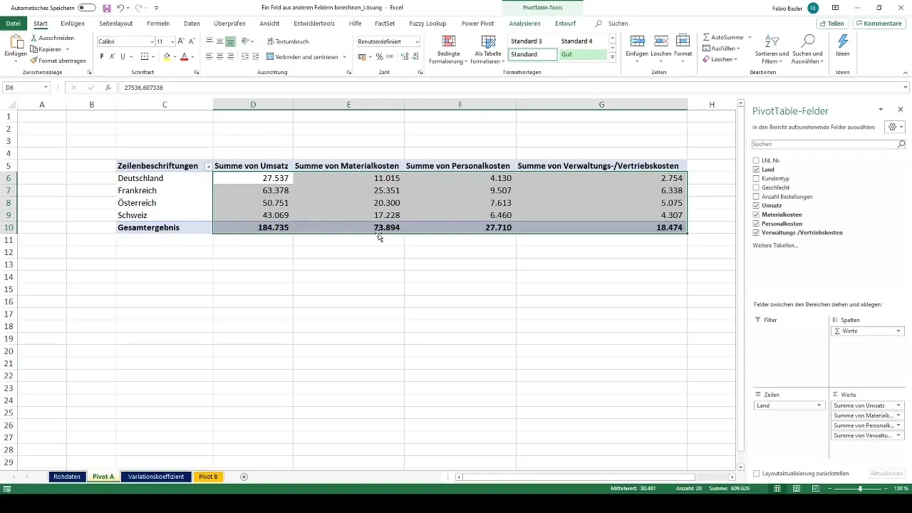
Task: Add new sheet with plus icon
Action: pos(244,477)
